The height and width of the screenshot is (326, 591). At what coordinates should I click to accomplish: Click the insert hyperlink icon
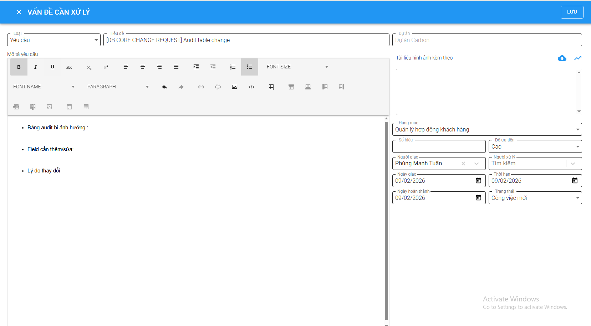201,87
